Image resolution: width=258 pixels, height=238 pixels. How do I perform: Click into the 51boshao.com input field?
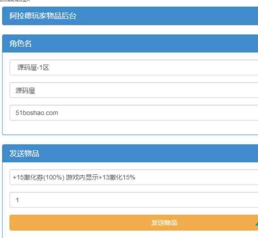pos(131,113)
